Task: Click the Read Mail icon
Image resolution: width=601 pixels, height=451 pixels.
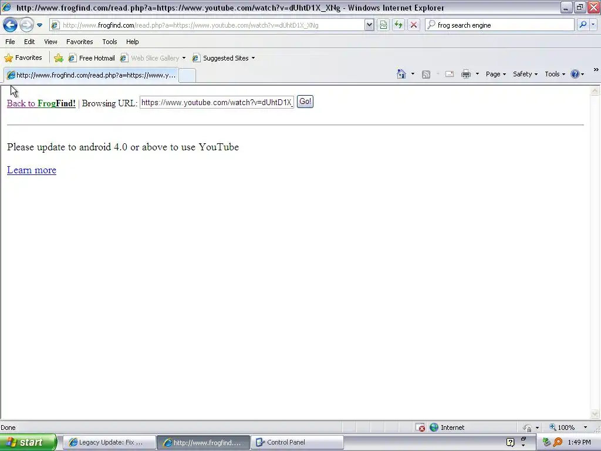Action: (x=450, y=74)
